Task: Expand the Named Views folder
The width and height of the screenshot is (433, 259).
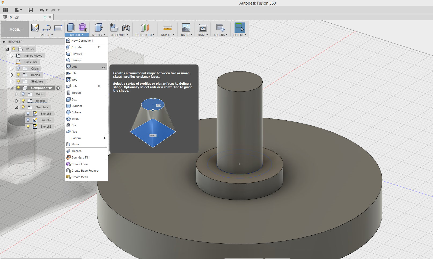Action: (x=12, y=56)
